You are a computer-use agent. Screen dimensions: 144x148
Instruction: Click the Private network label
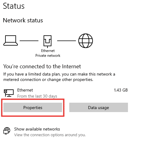click(x=48, y=56)
